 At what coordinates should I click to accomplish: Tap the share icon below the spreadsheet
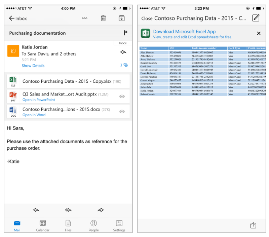point(253,225)
